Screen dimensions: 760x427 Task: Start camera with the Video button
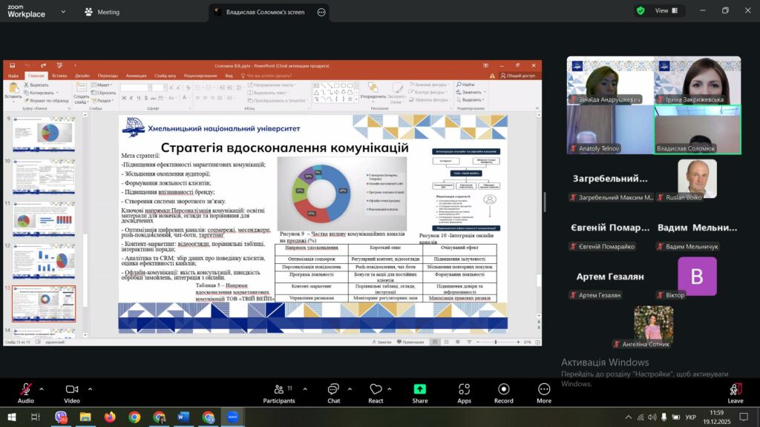click(x=71, y=390)
